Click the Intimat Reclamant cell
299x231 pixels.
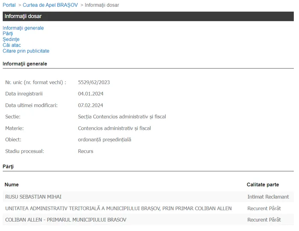pyautogui.click(x=268, y=197)
